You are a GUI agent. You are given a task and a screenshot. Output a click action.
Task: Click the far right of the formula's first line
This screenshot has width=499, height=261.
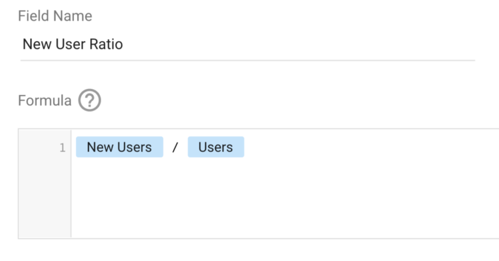click(x=490, y=147)
